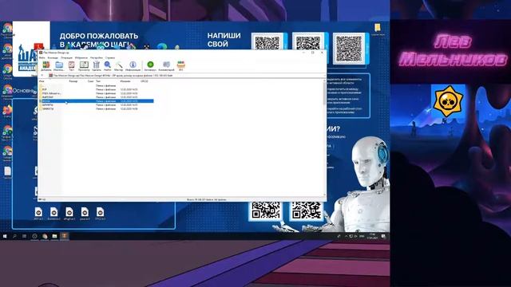Open the Справка menu
This screenshot has width=511, height=287.
click(110, 57)
